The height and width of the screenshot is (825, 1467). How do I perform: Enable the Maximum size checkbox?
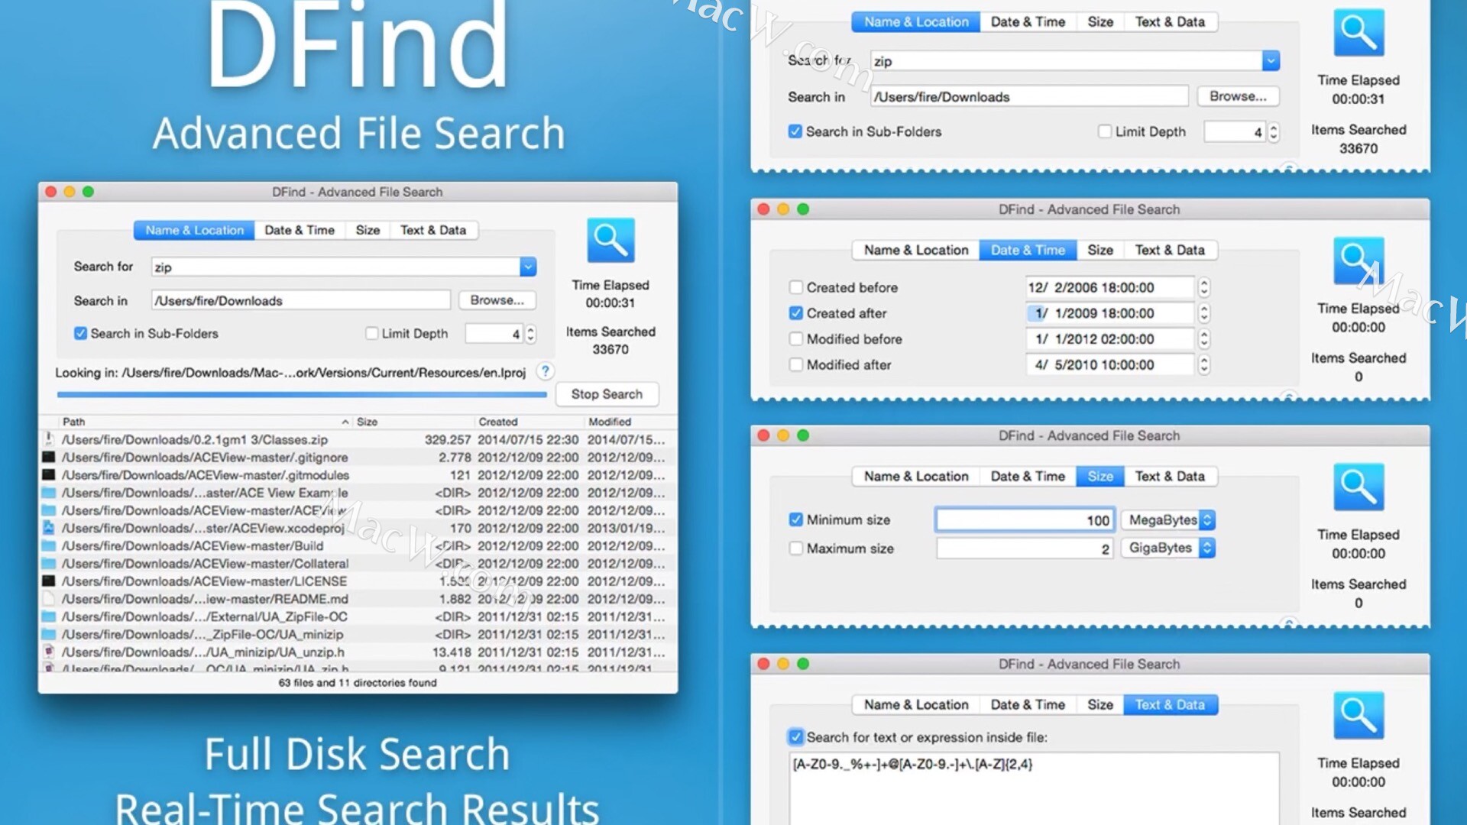point(796,548)
